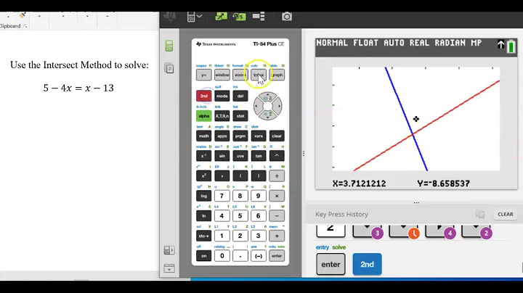
Task: Click the vertical dots splitter beside the keypad
Action: [x=304, y=154]
